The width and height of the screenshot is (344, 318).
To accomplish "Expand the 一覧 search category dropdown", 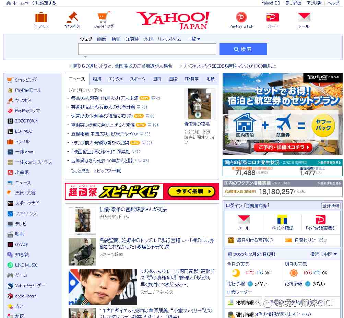I will (x=193, y=39).
